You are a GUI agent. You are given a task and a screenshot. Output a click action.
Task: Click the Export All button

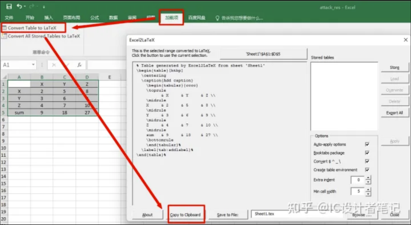(394, 113)
